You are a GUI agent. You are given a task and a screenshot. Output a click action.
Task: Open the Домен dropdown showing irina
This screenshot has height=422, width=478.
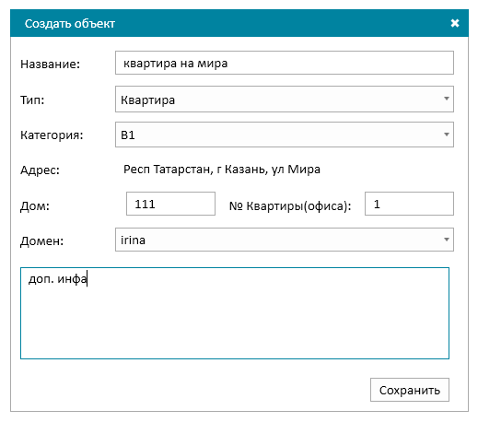coord(285,240)
